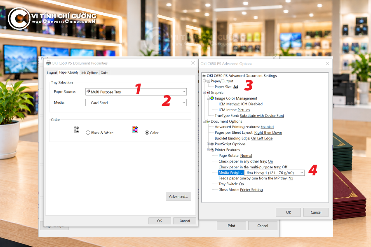Click the Printer Features node icon
Viewport: 371px width, 247px height.
212,150
